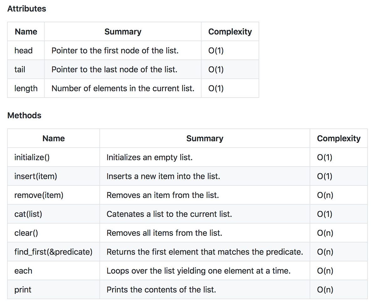
Task: Click the Summary column header in Attributes table
Action: (x=123, y=31)
